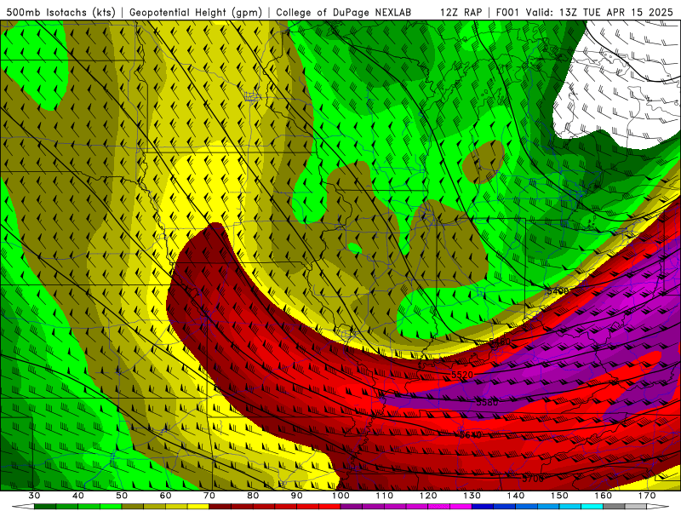Click the 170 value on the color scale

coord(648,496)
